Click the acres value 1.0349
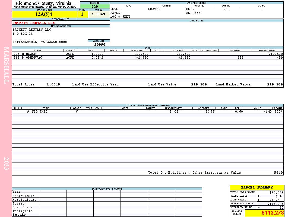285x217 pixels. click(x=99, y=14)
